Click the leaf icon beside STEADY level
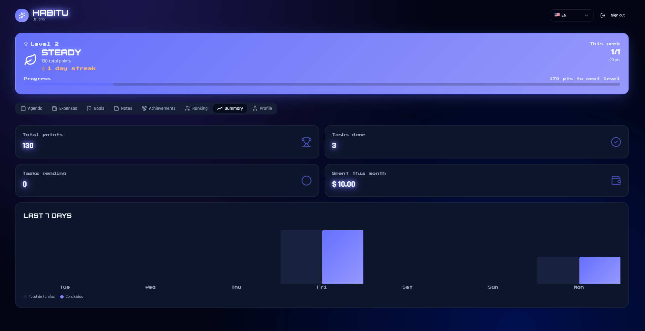Screen dimensions: 645x331 30,60
